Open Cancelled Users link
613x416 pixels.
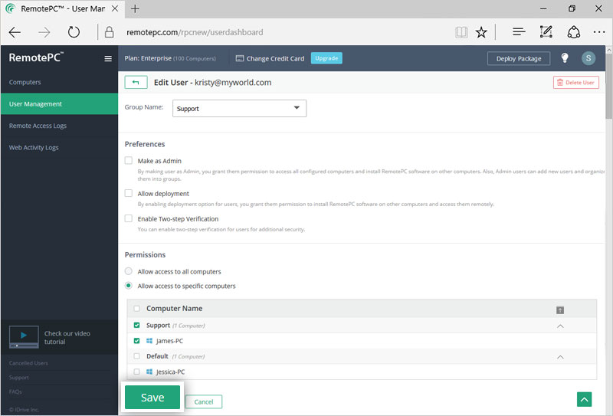(28, 363)
